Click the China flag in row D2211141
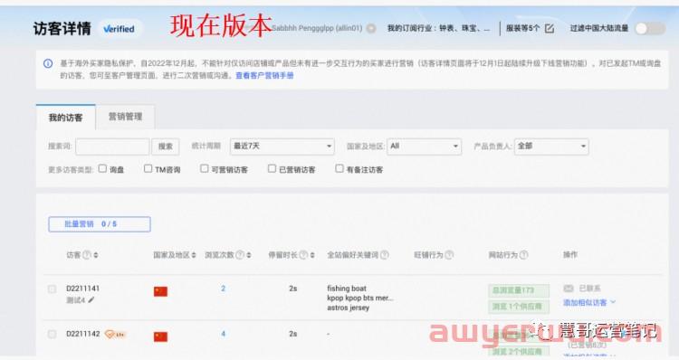This screenshot has width=679, height=360. [160, 291]
